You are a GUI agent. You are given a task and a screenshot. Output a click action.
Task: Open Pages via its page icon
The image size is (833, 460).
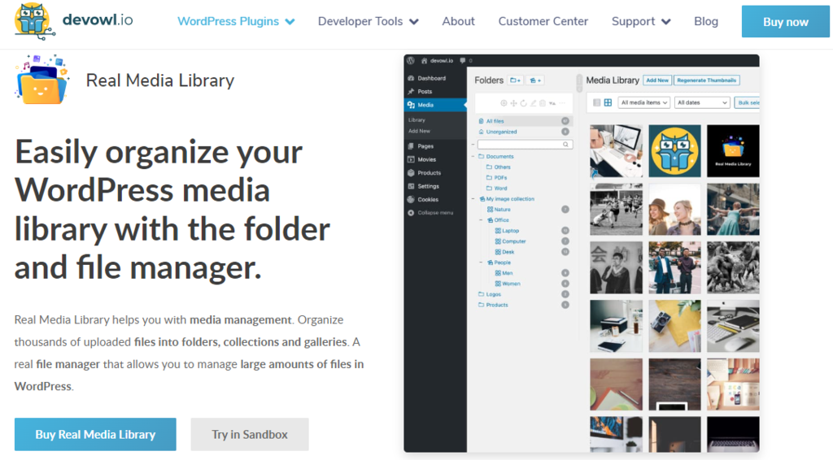[411, 146]
